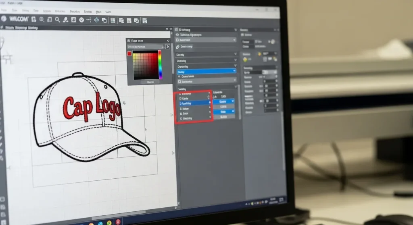Screen dimensions: 413x225
Task: Pick a shade in the color grid
Action: (x=145, y=65)
